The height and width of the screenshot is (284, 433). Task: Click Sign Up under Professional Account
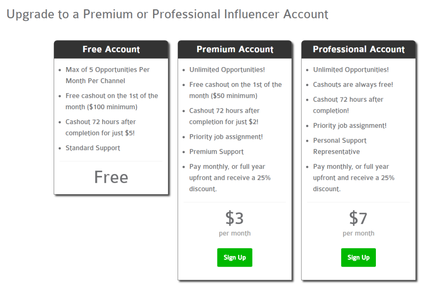click(358, 257)
